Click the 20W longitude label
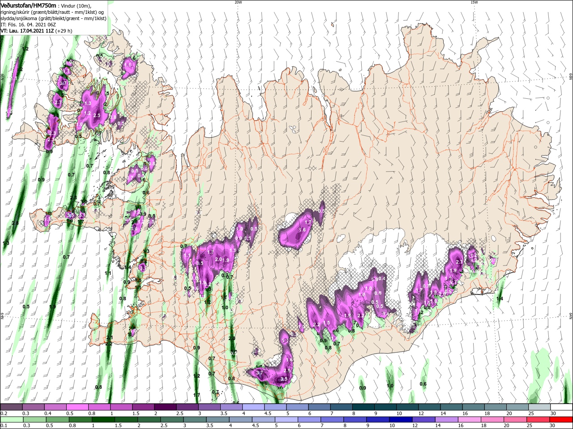The image size is (573, 429). pos(238,2)
